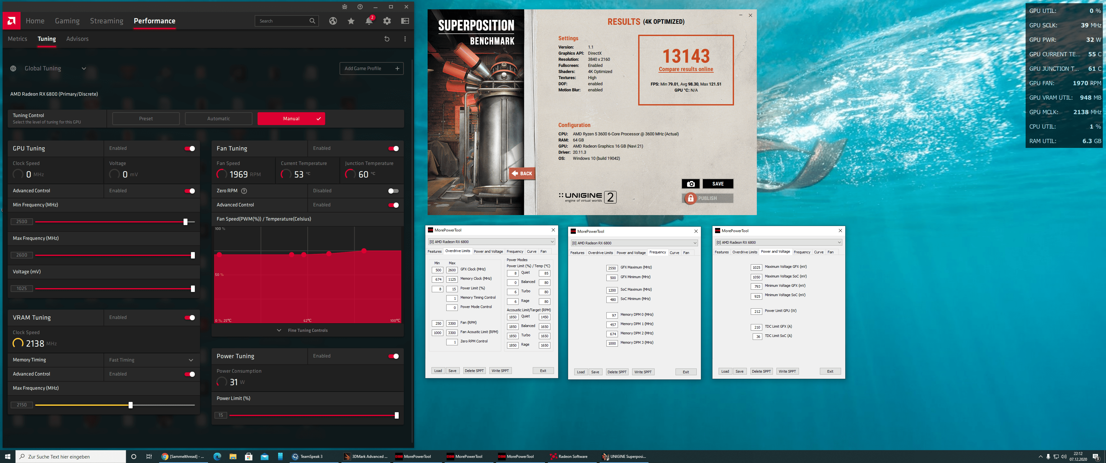Open the favorites star icon

[351, 21]
